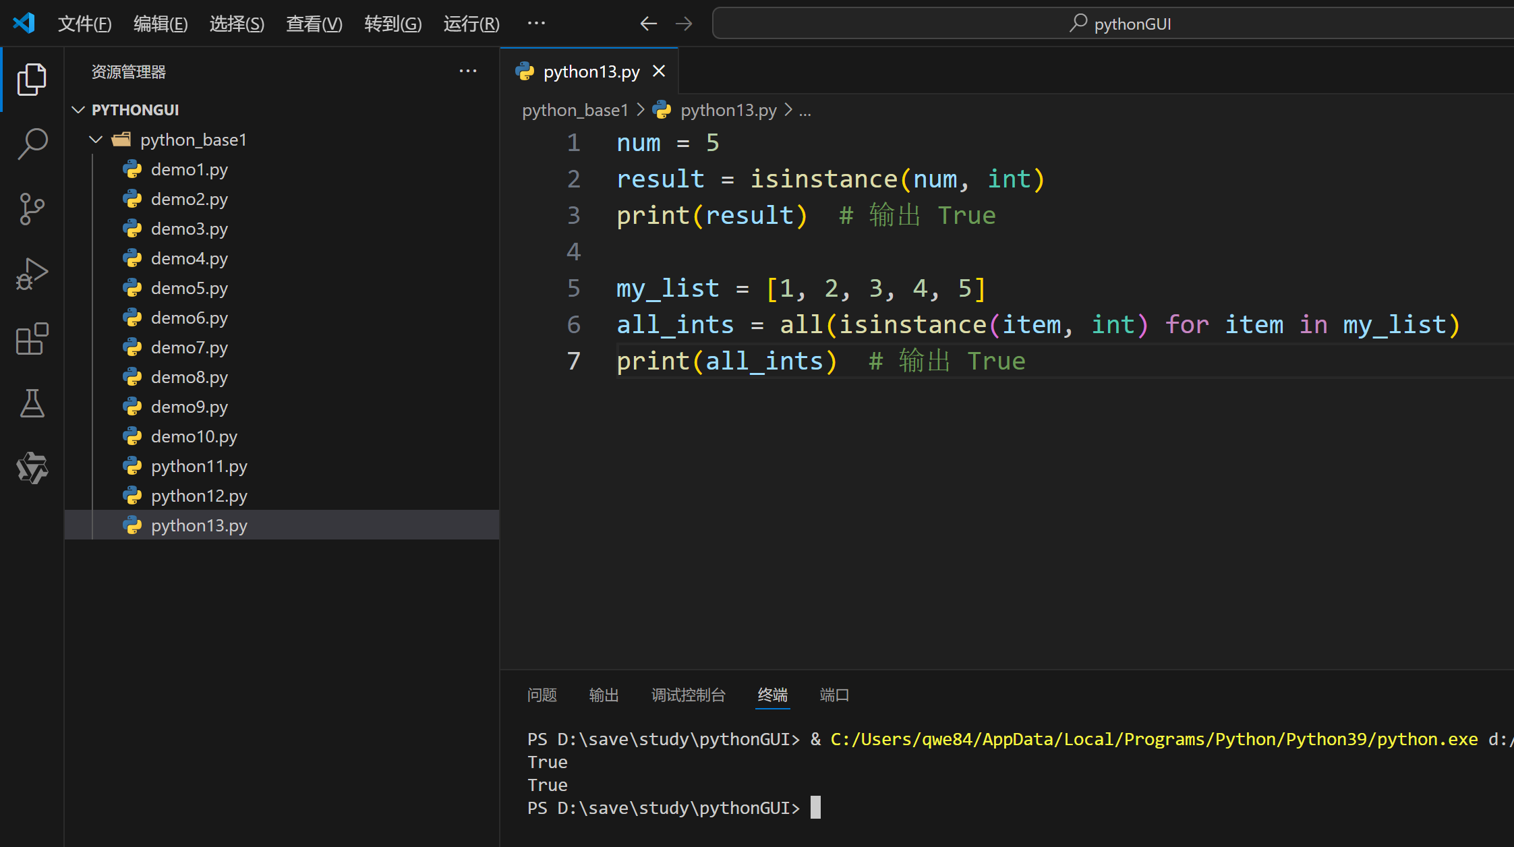Click the VS Code logo at top left
This screenshot has width=1514, height=847.
pyautogui.click(x=24, y=22)
